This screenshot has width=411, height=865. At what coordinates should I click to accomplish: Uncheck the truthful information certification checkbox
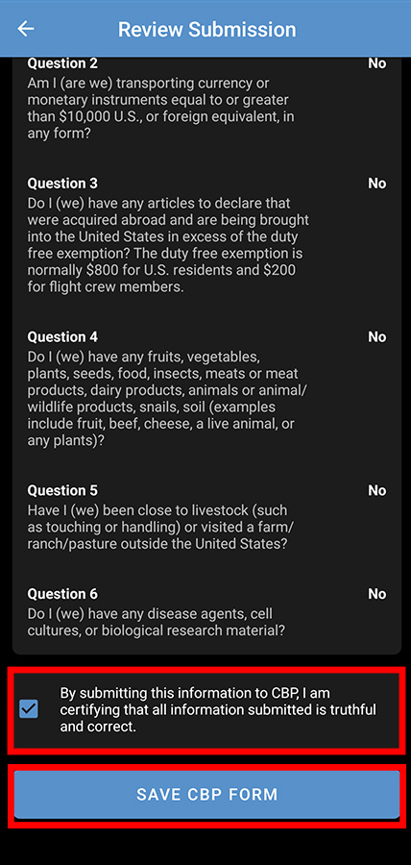(x=28, y=709)
